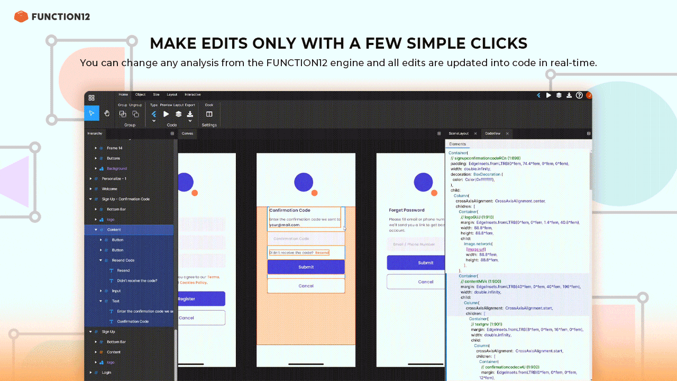Expand the Frame 14 tree node
Image resolution: width=677 pixels, height=381 pixels.
[96, 148]
